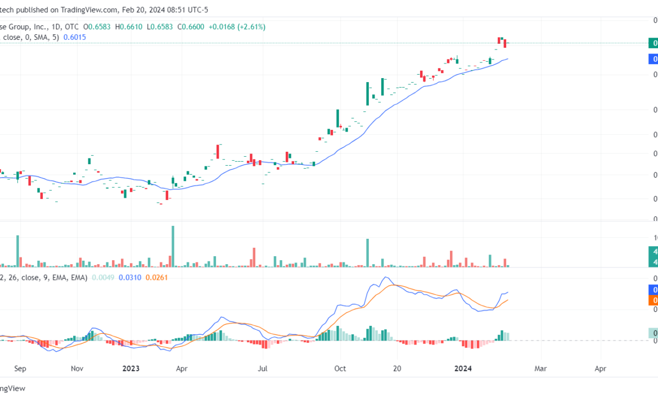The image size is (658, 399).
Task: Click the latest red candlestick at chart top
Action: (505, 43)
